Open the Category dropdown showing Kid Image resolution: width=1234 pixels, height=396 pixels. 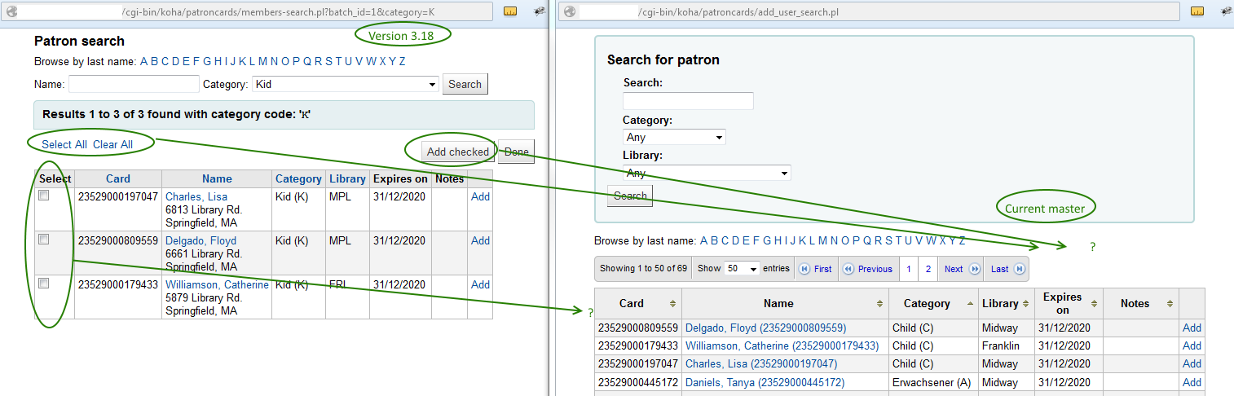coord(345,84)
